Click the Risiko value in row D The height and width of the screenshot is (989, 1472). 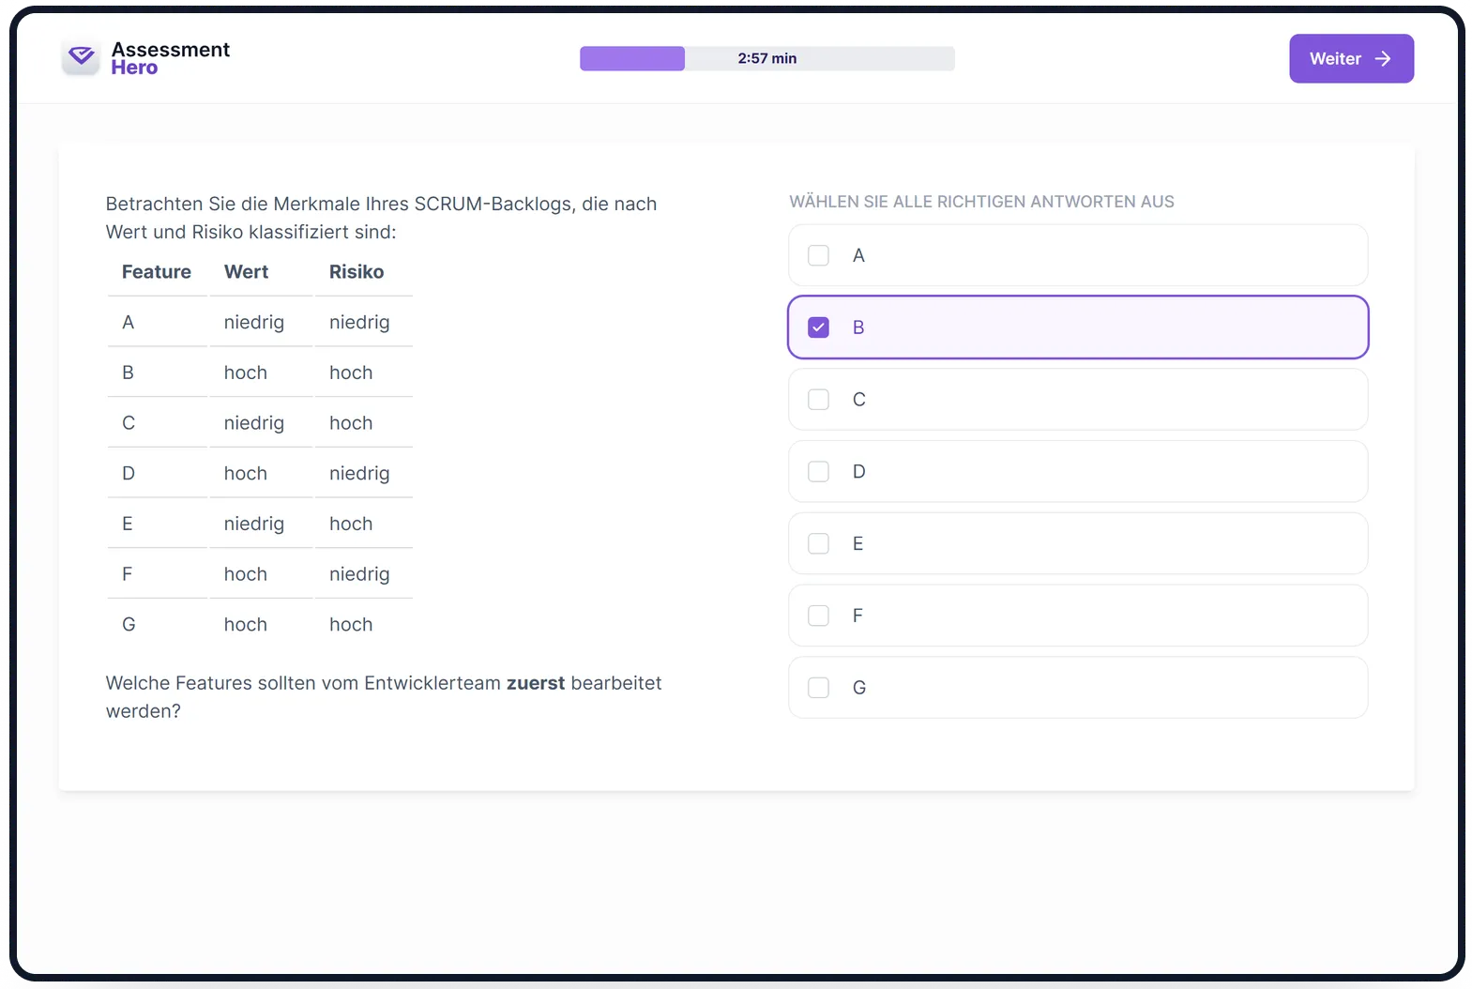pos(359,474)
